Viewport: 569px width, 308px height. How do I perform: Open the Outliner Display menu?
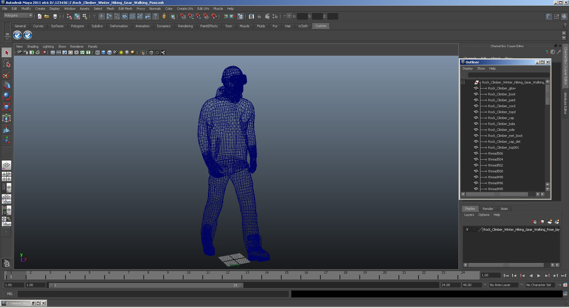(x=468, y=68)
